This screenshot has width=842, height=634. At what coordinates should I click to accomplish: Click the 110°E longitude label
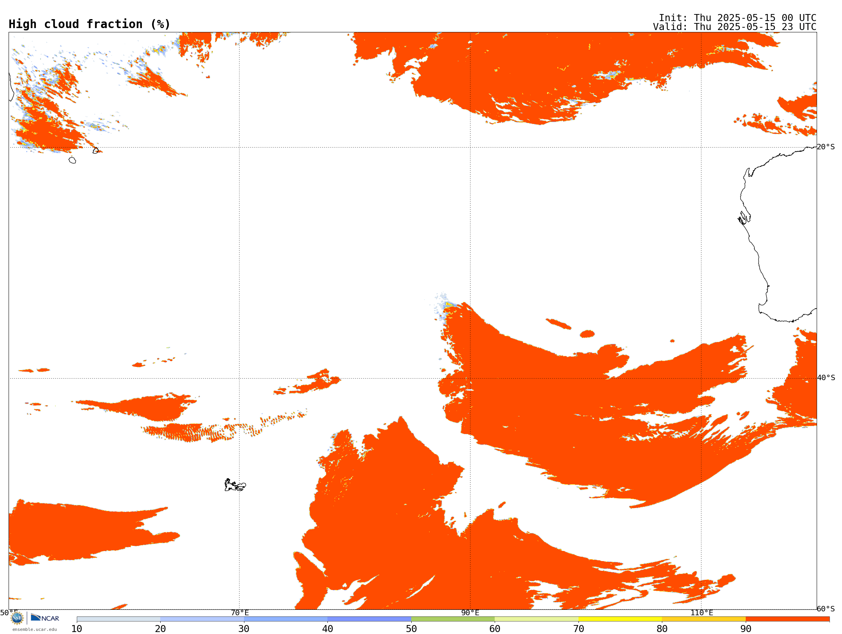click(x=702, y=613)
